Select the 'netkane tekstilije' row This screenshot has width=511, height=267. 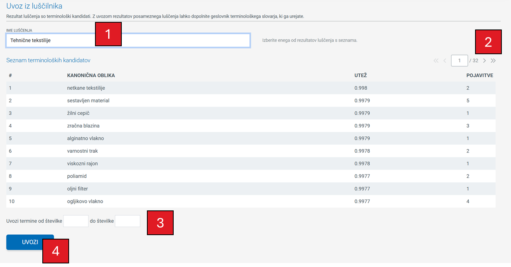(x=86, y=88)
